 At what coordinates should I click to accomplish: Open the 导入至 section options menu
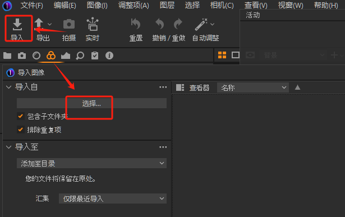pos(163,147)
